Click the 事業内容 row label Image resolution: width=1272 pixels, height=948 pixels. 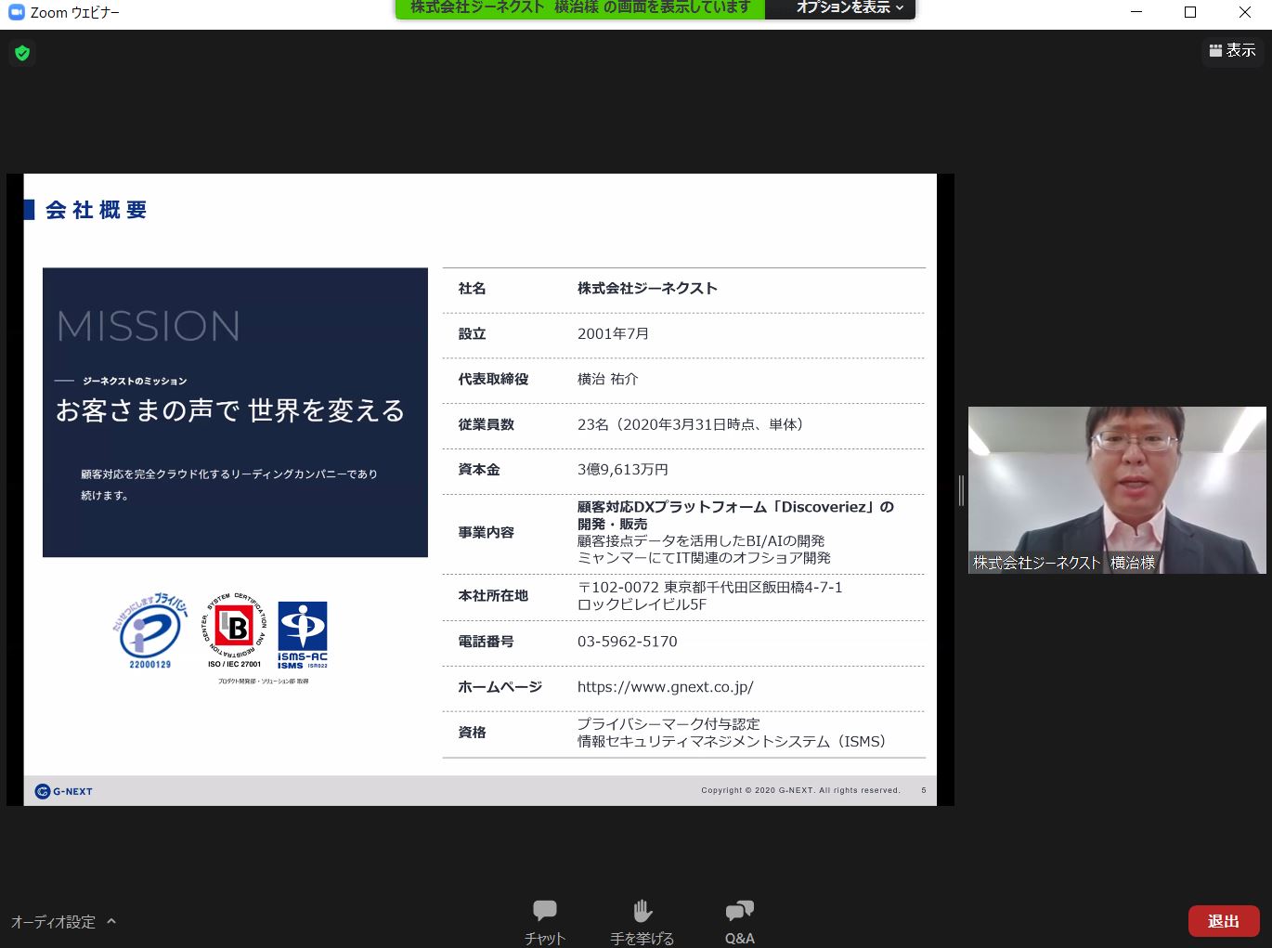pyautogui.click(x=486, y=533)
